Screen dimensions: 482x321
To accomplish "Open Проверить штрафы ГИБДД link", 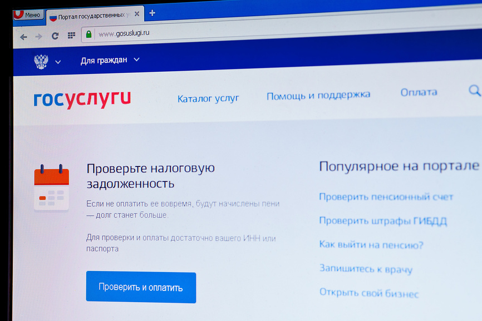I will click(383, 220).
